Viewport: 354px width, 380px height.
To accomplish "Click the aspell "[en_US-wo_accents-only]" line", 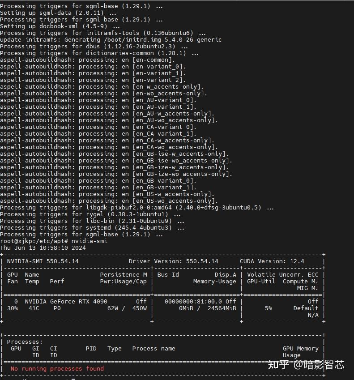I will coord(109,201).
